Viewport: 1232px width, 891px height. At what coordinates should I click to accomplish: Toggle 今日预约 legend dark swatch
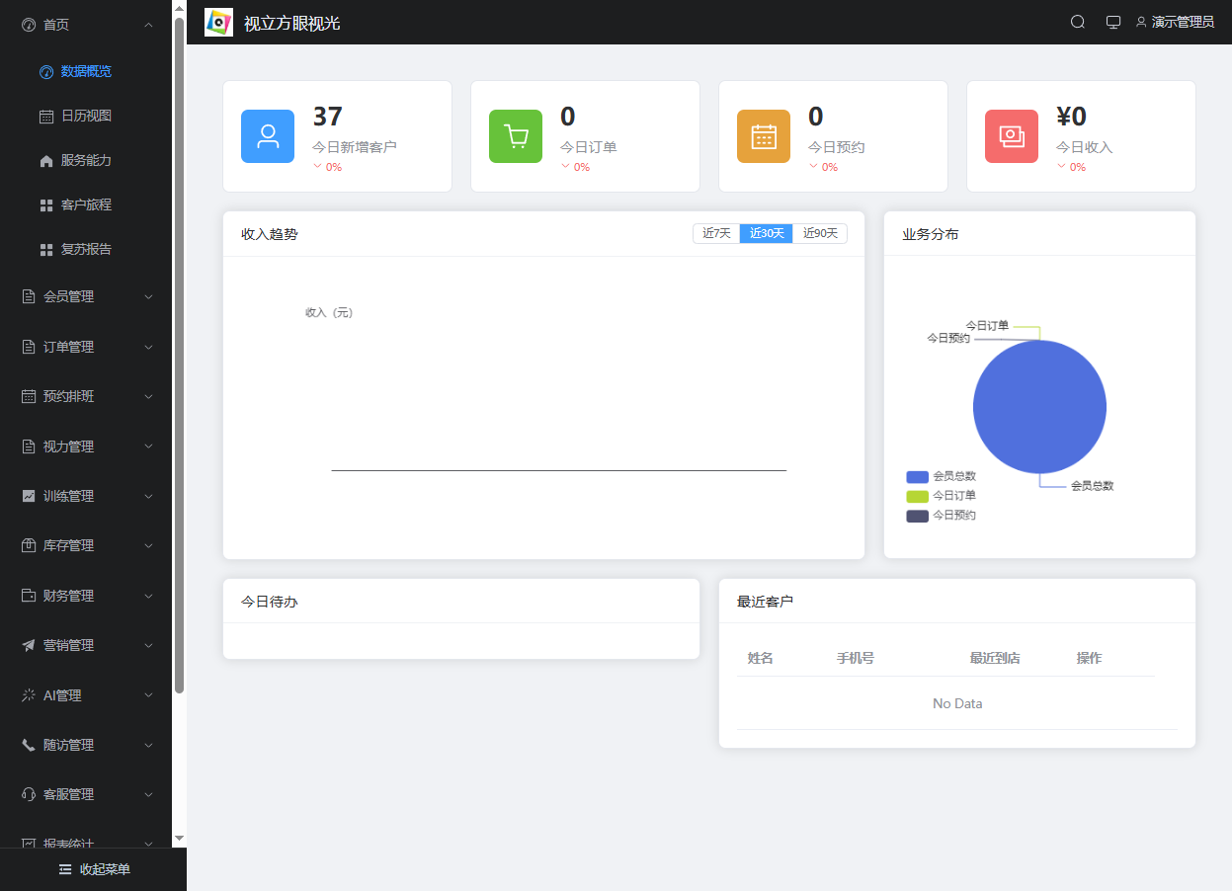(x=917, y=516)
